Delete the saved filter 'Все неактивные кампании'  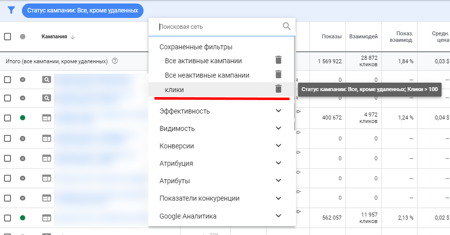tap(278, 75)
